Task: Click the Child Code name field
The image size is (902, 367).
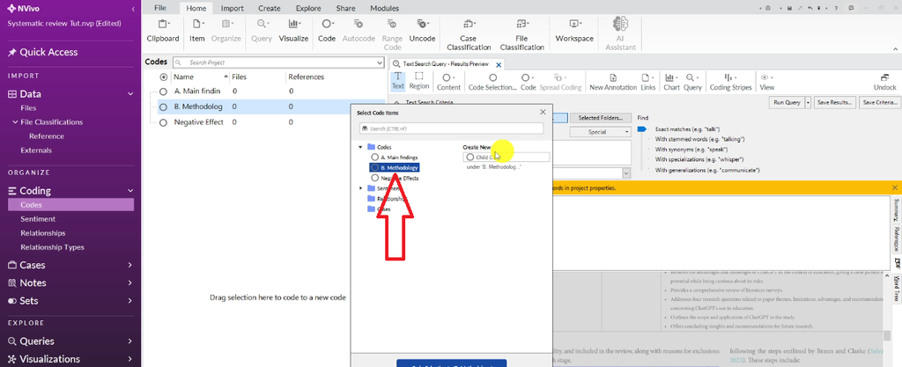Action: [x=506, y=157]
